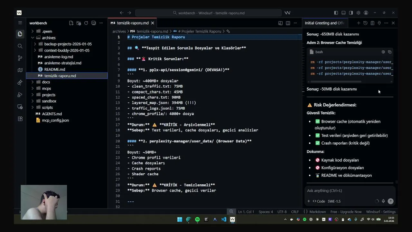Open the Cascade clipboard notes icon
The height and width of the screenshot is (232, 412).
372,23
